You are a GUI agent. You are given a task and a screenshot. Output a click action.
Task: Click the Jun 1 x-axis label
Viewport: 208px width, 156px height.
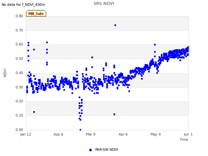188,134
